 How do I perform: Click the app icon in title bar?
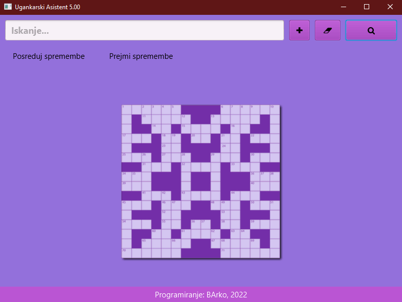pos(8,7)
